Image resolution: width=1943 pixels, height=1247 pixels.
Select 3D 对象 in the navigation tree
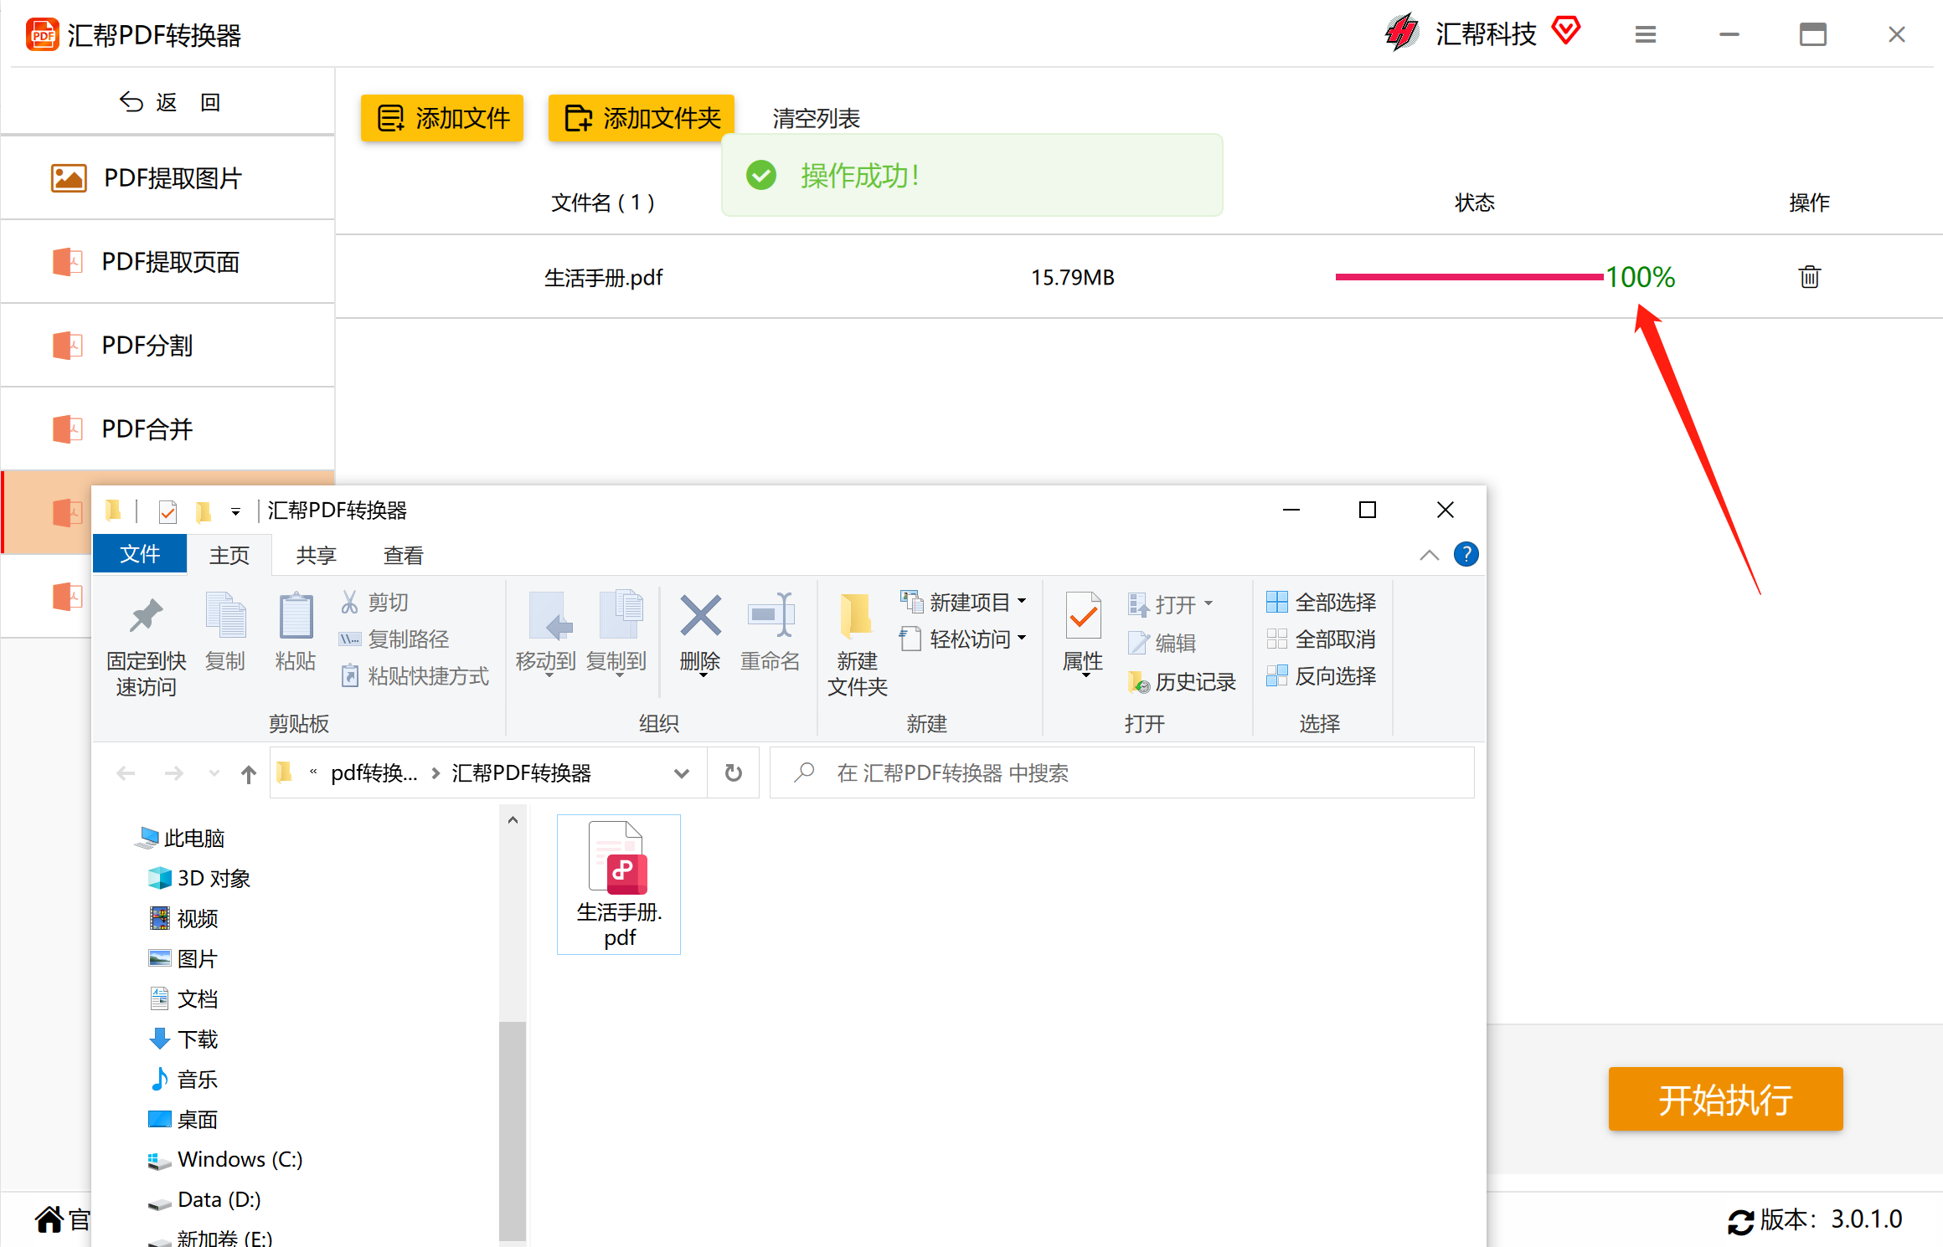coord(199,878)
